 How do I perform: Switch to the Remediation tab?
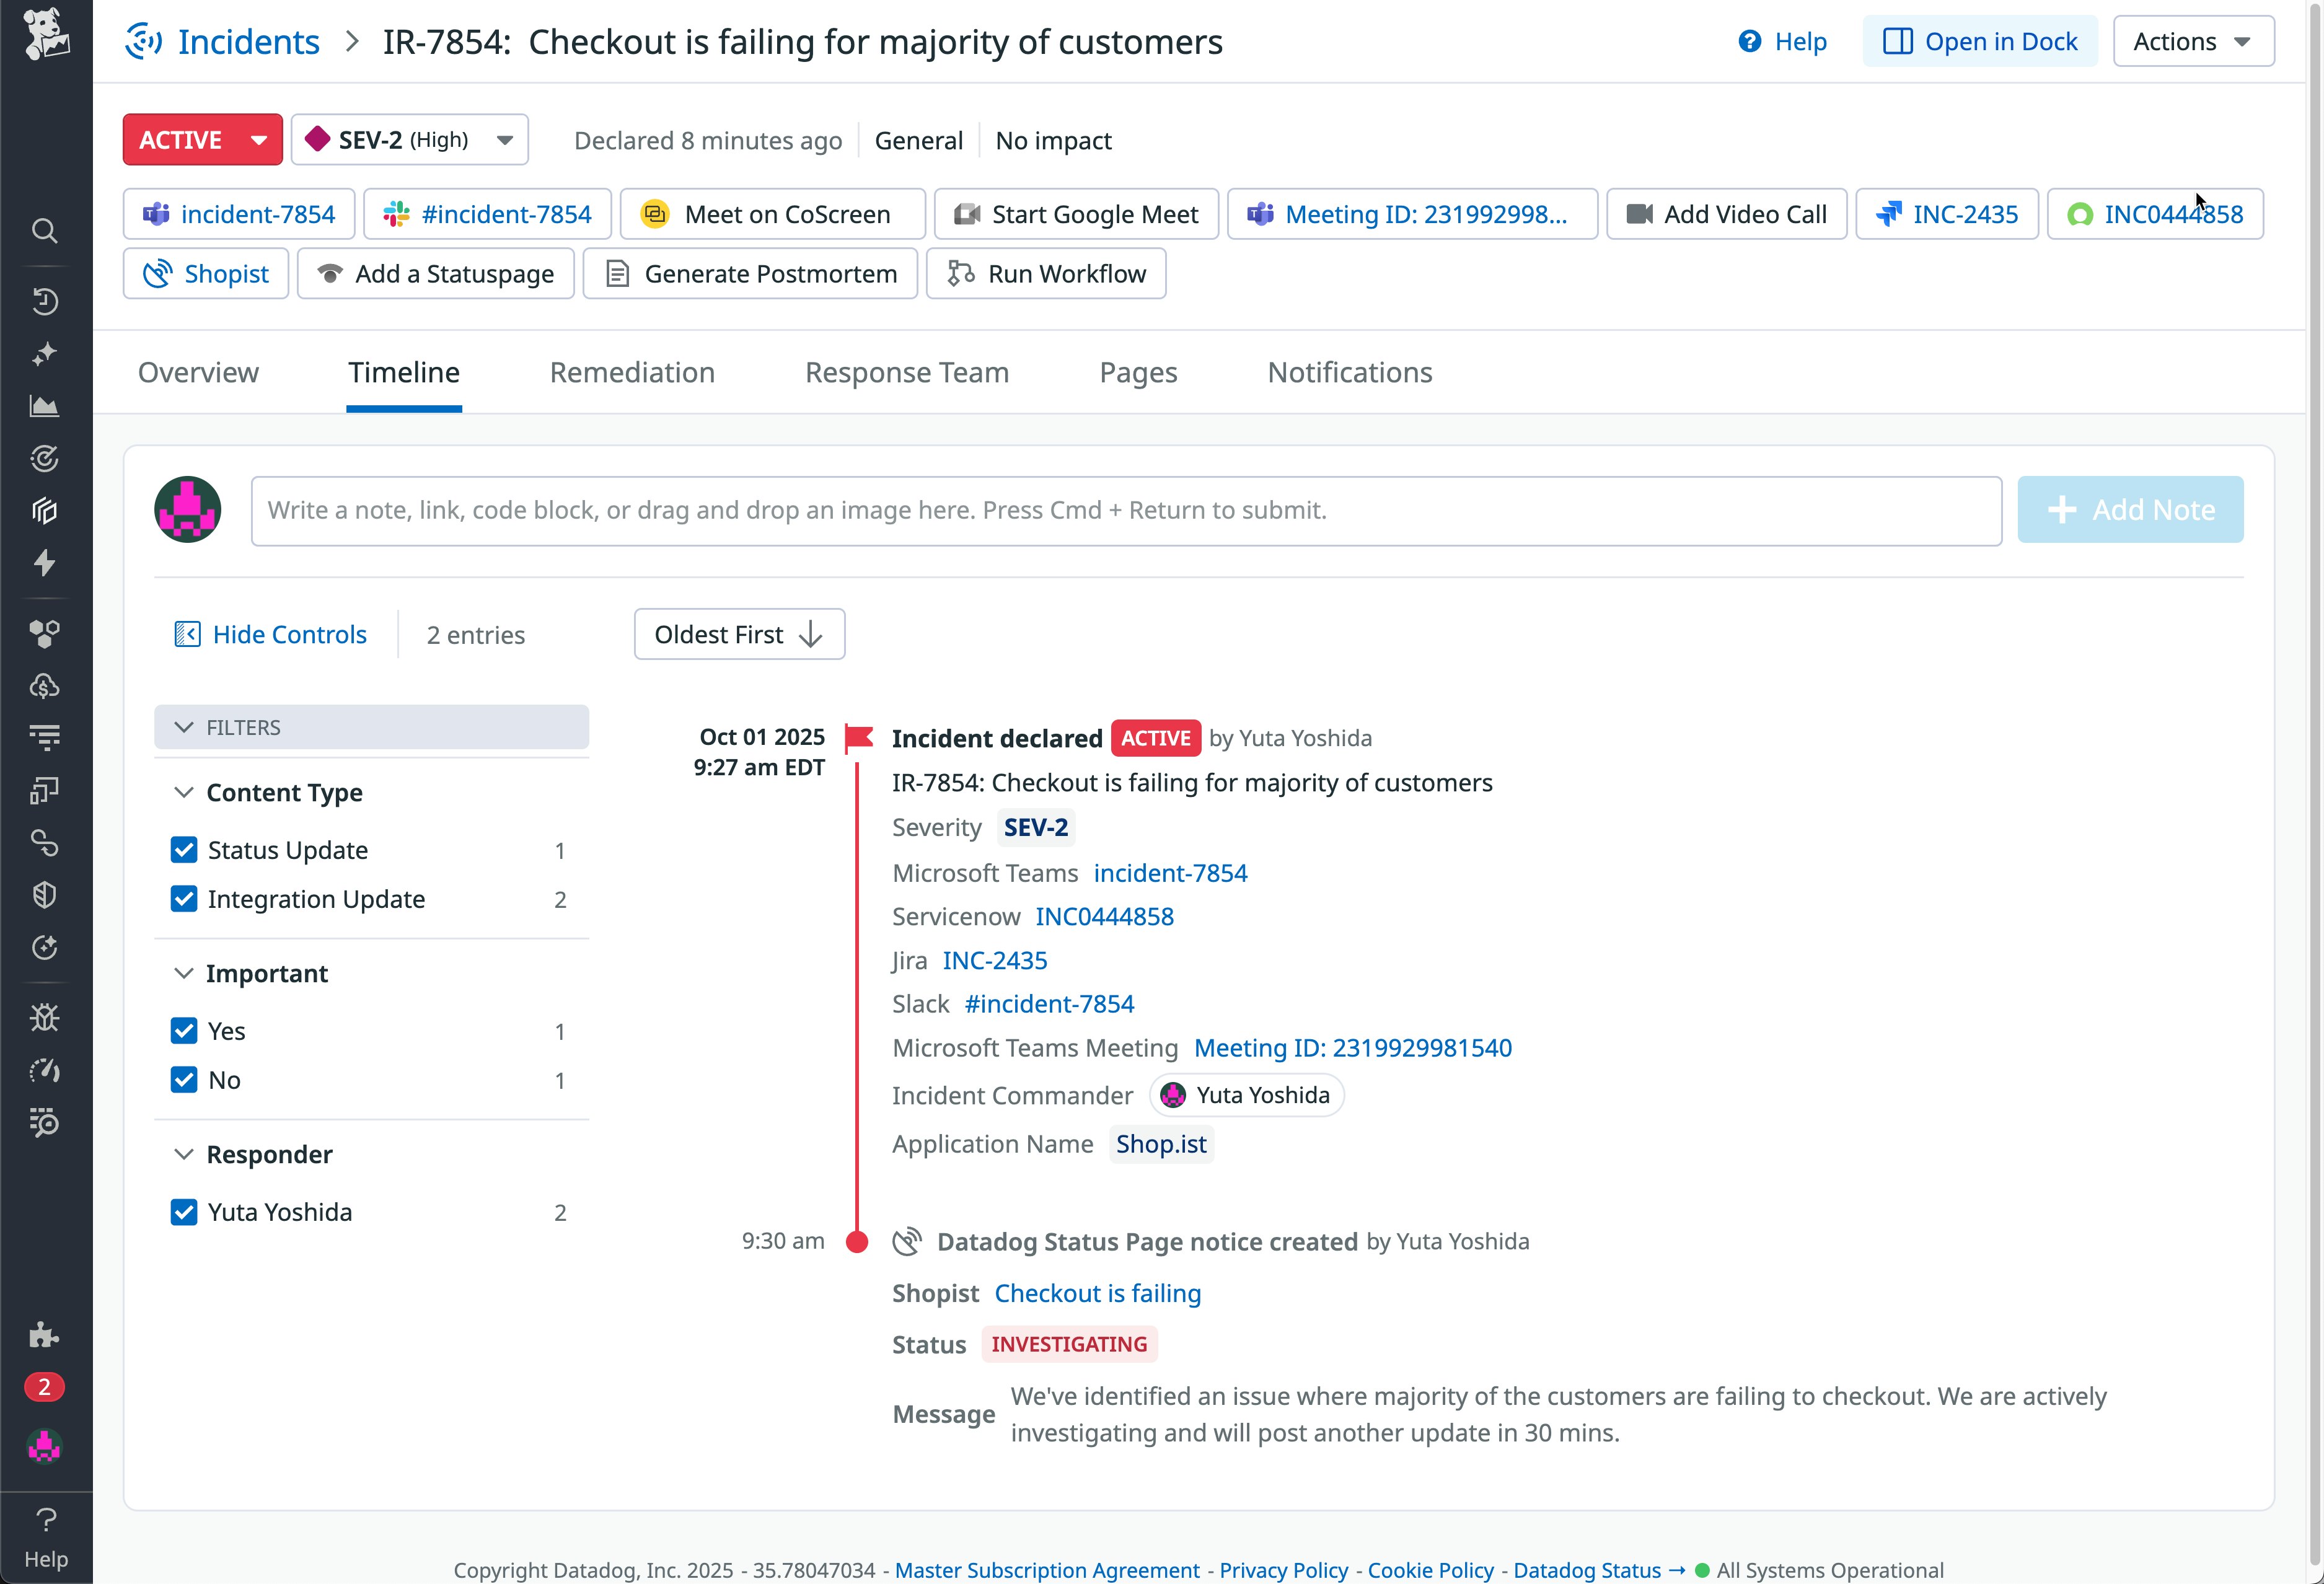[632, 372]
